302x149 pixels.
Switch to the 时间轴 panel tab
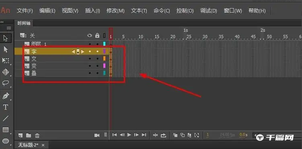(x=24, y=23)
